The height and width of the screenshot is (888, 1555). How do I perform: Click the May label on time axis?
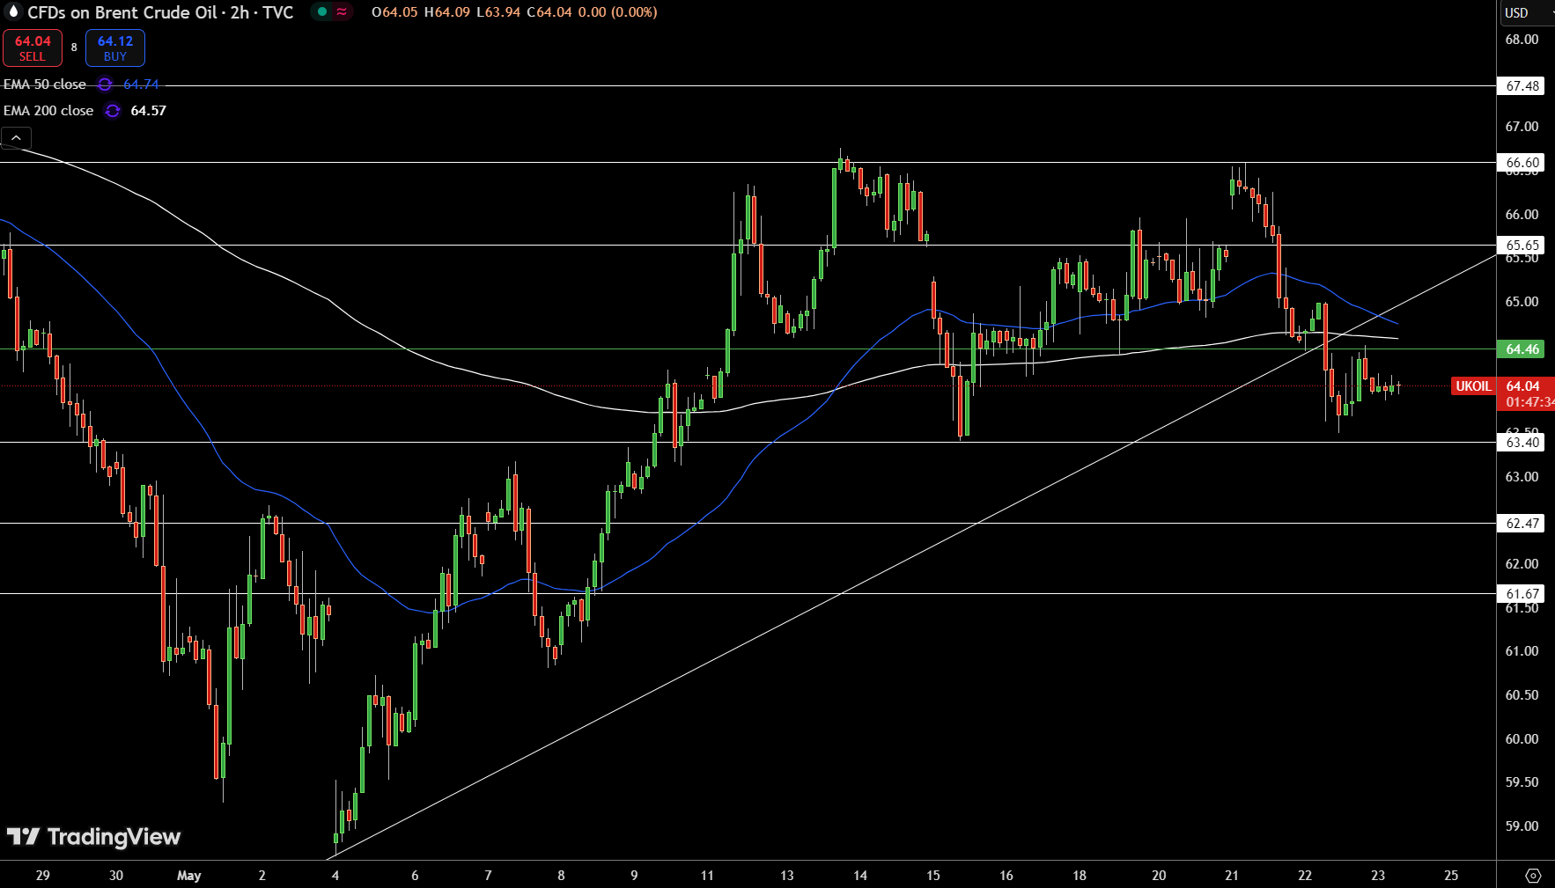click(188, 876)
